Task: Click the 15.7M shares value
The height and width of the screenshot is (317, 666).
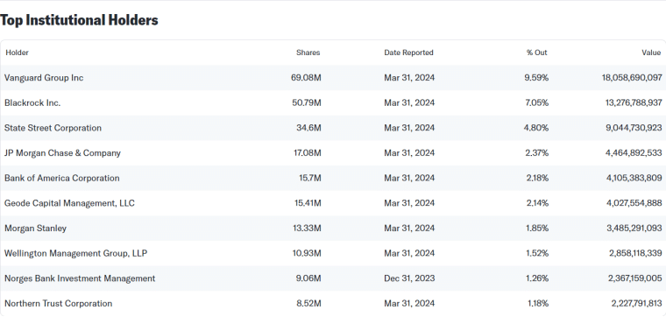Action: [310, 179]
